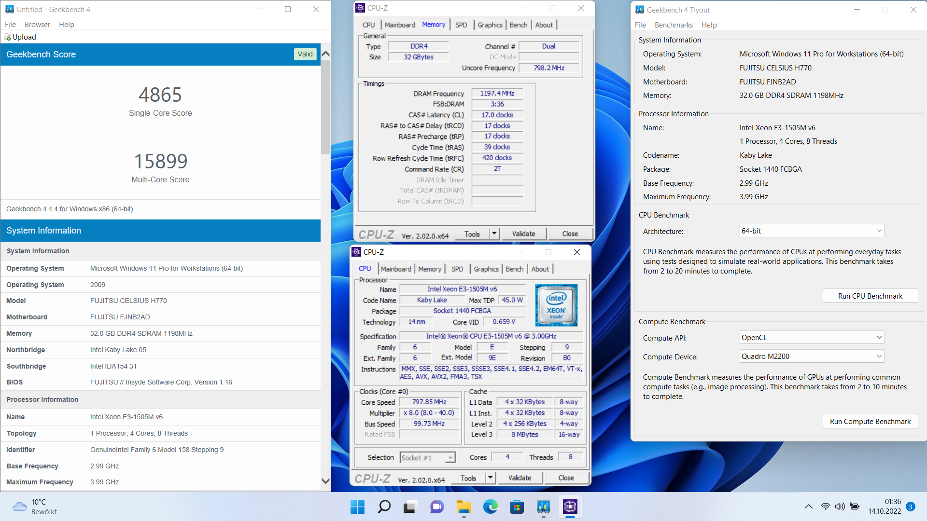This screenshot has height=521, width=927.
Task: Click the Valid badge in Geekbench Score
Action: click(305, 54)
